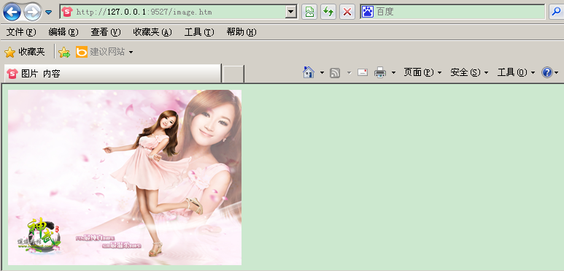Click the 建议网站 suggested sites link
564x271 pixels.
coord(101,52)
